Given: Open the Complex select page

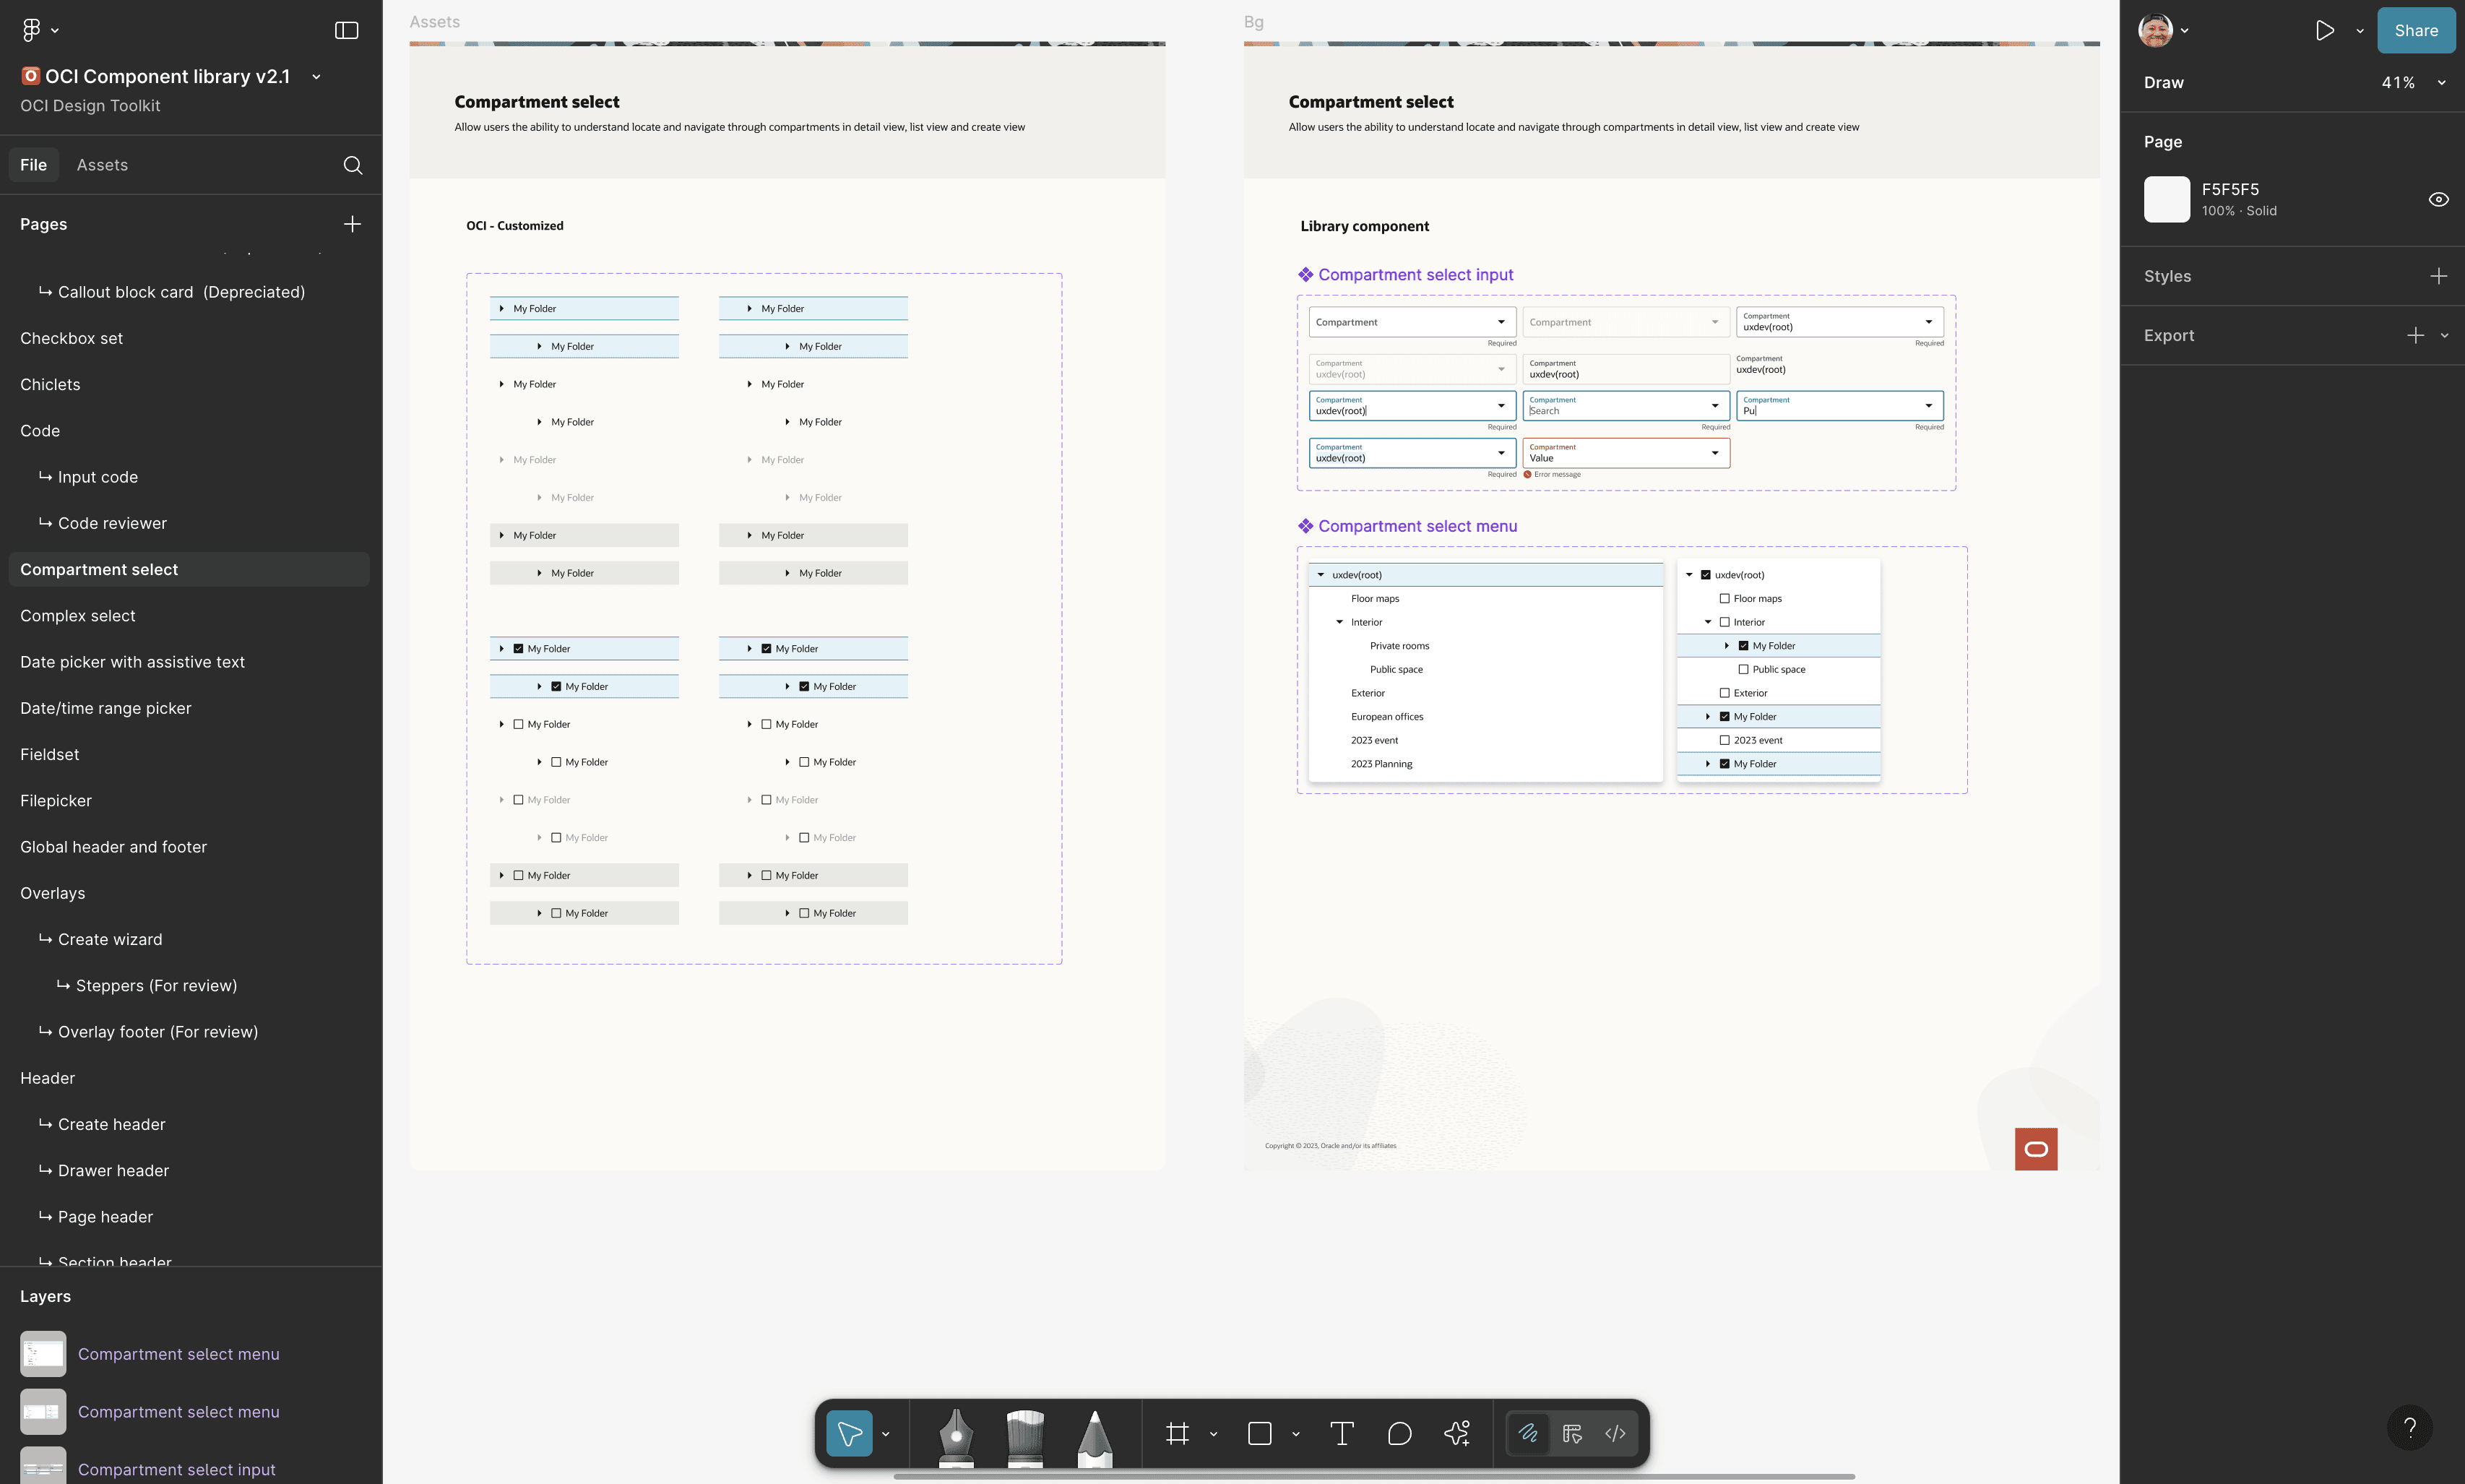Looking at the screenshot, I should pos(78,616).
